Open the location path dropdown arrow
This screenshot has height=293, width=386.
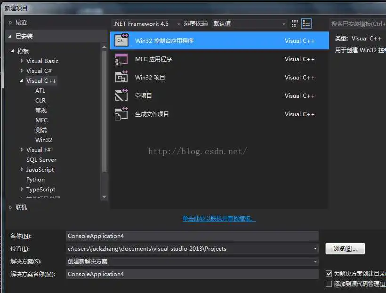[315, 249]
